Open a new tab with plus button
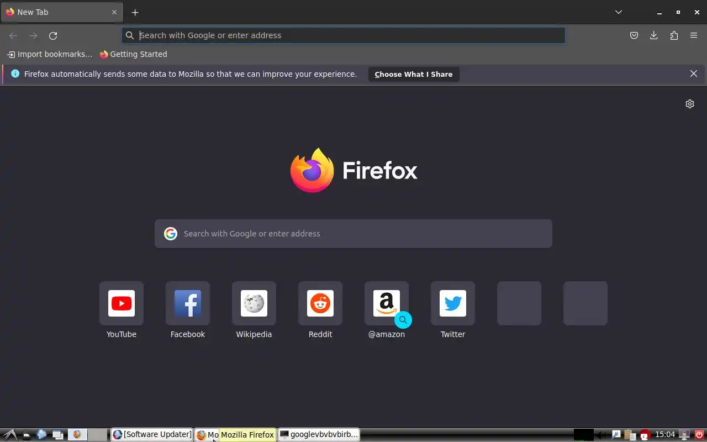The height and width of the screenshot is (442, 707). pyautogui.click(x=135, y=12)
